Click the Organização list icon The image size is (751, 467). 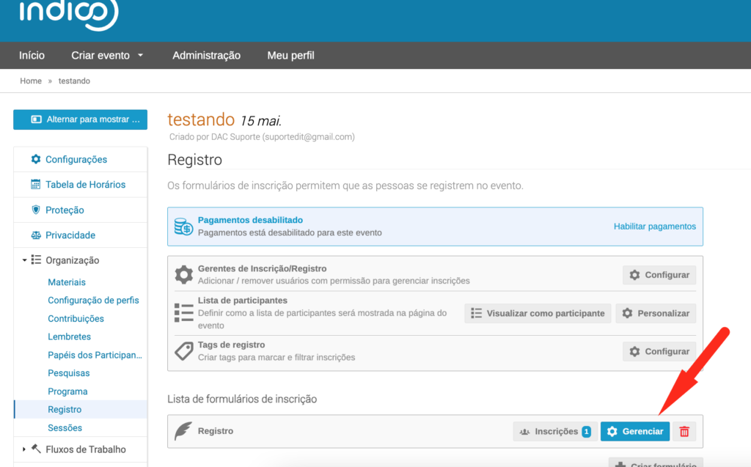coord(36,260)
